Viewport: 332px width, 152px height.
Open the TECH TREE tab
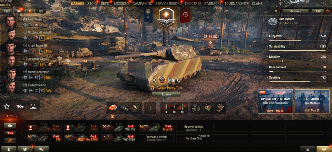click(x=193, y=4)
